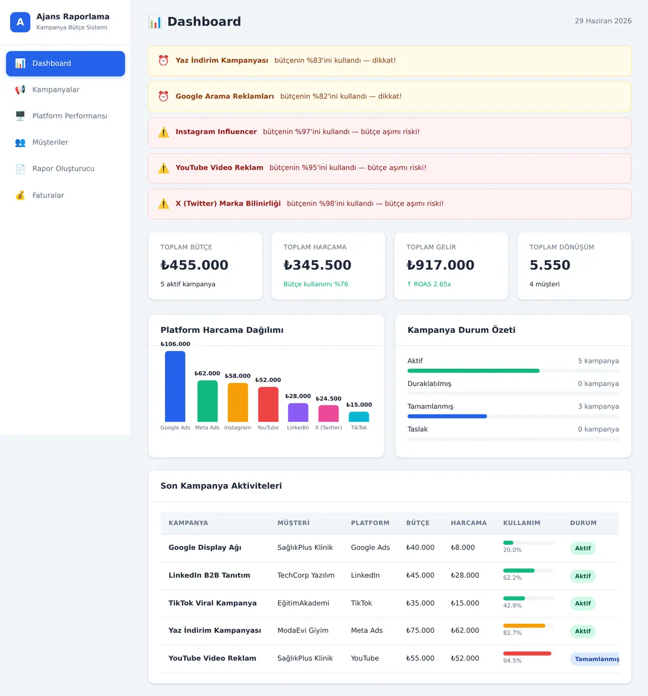Click the monitor icon beside Platform Performansı

(x=20, y=116)
